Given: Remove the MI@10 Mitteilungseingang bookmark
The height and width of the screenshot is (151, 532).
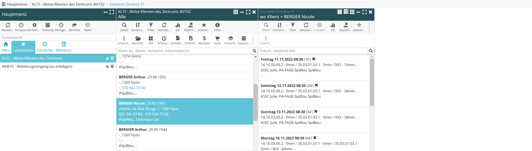Looking at the screenshot, I should coord(107,67).
